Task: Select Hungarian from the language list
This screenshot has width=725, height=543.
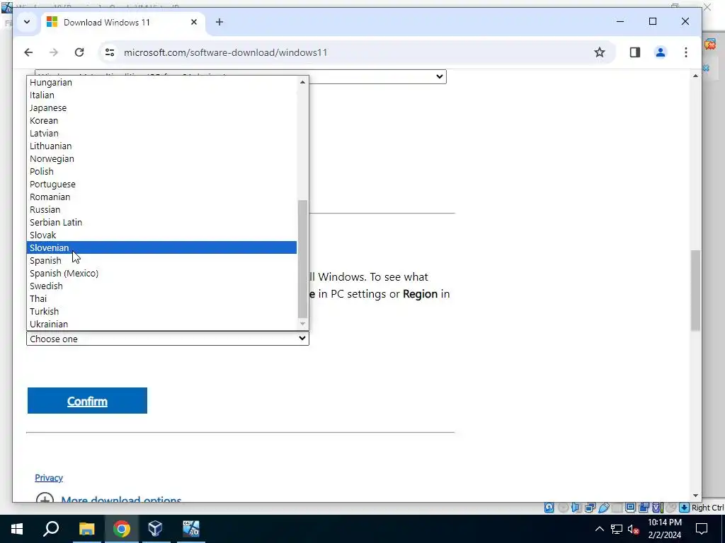Action: (x=161, y=82)
